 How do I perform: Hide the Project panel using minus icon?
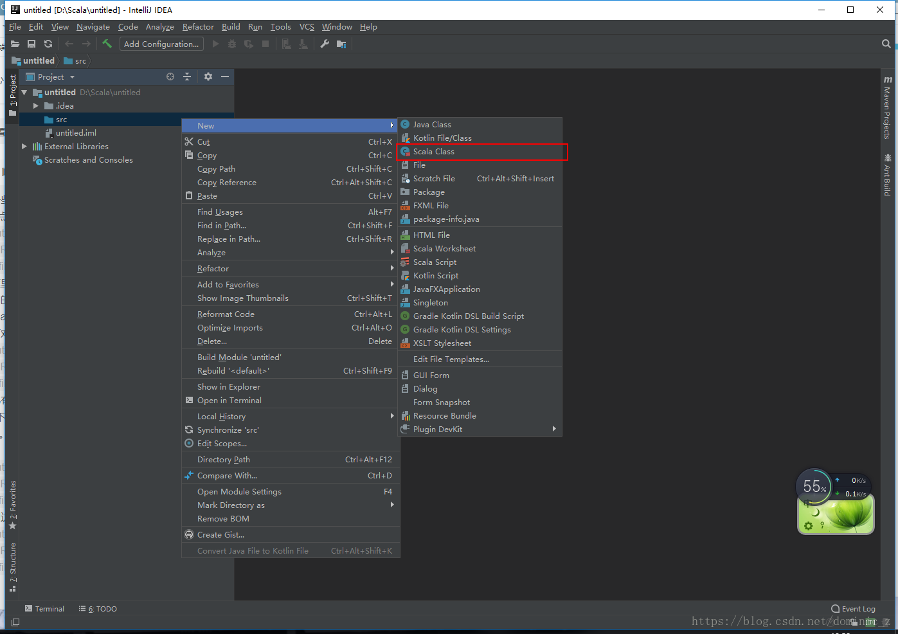pos(225,77)
